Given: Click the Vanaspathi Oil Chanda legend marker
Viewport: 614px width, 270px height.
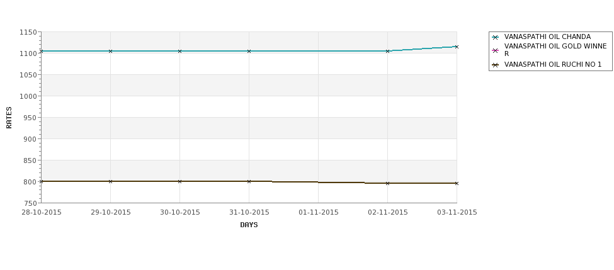Looking at the screenshot, I should [x=496, y=38].
